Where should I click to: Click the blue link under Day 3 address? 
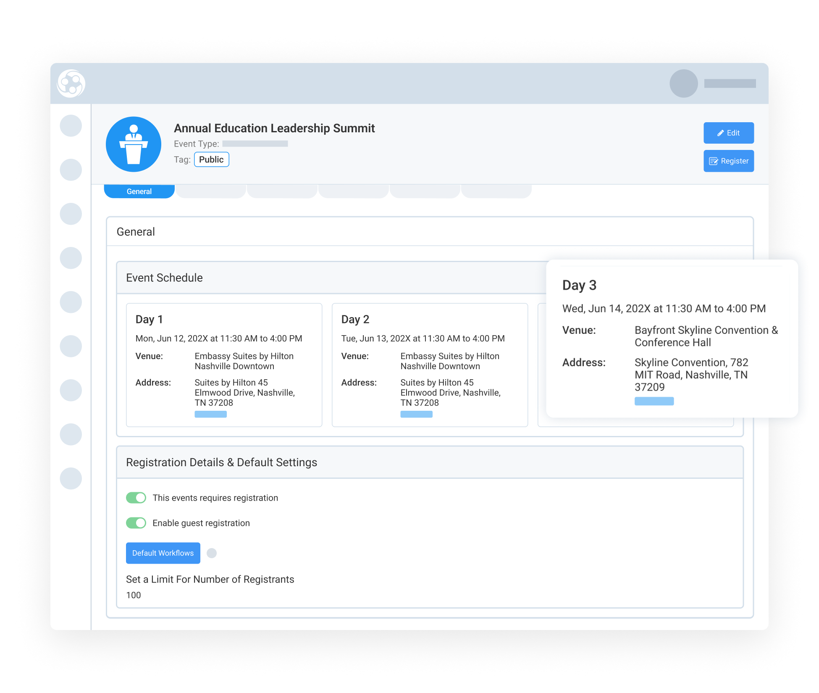[x=654, y=401]
